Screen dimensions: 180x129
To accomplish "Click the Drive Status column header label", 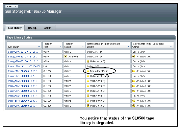I will pyautogui.click(x=103, y=45).
